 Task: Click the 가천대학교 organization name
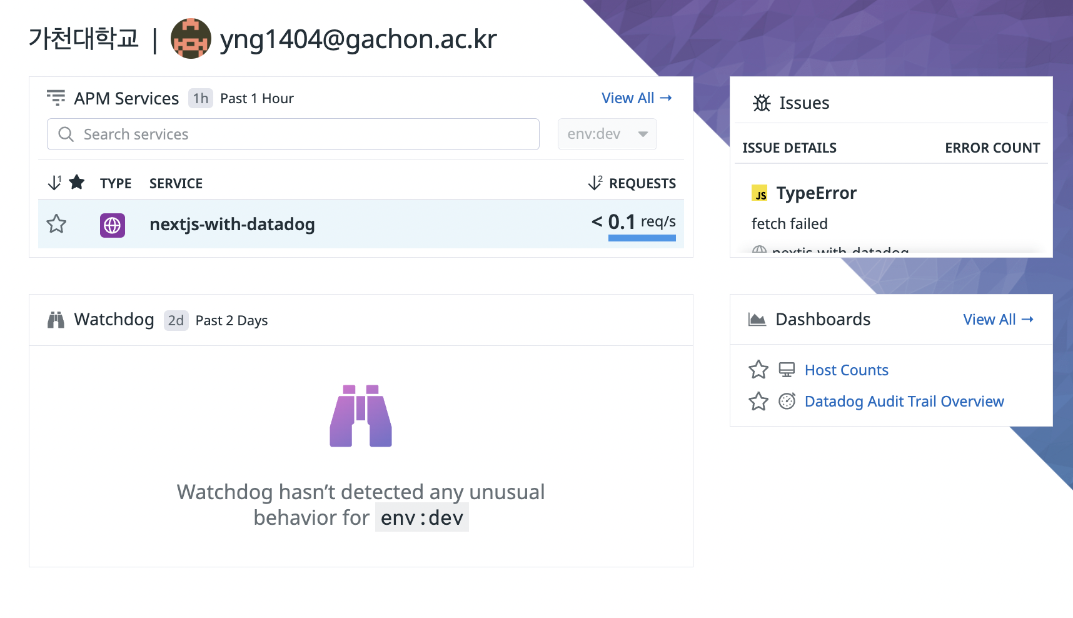[x=83, y=39]
